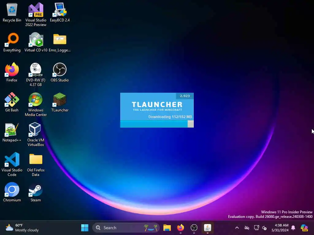The width and height of the screenshot is (314, 235).
Task: Select the TLauncher desktop shortcut
Action: coord(60,102)
